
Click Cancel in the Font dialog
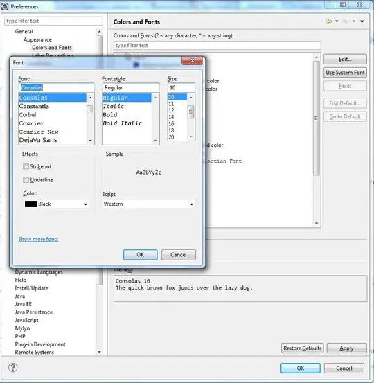(178, 255)
